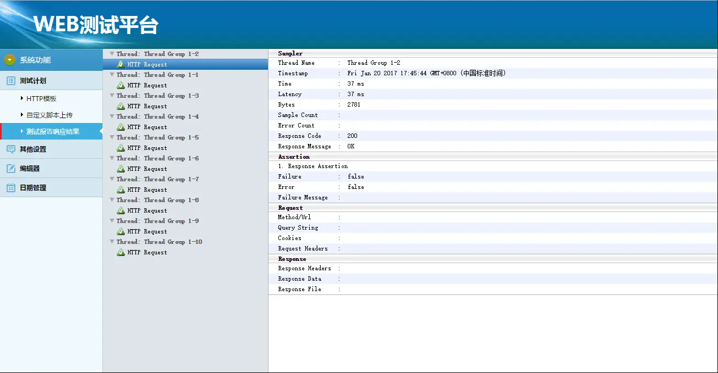Collapse the Thread Group 1-3 triangle
Image resolution: width=718 pixels, height=373 pixels.
112,96
